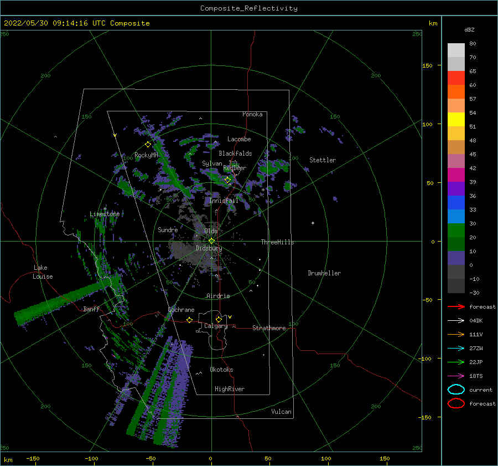Click the RockyMH label
The image size is (498, 466).
[x=146, y=155]
